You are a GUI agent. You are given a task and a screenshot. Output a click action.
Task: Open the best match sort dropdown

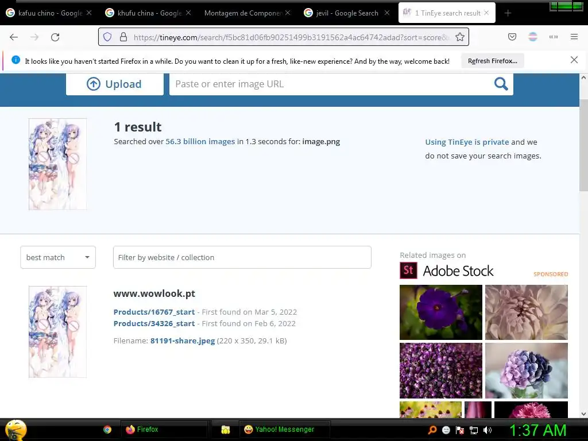coord(58,257)
